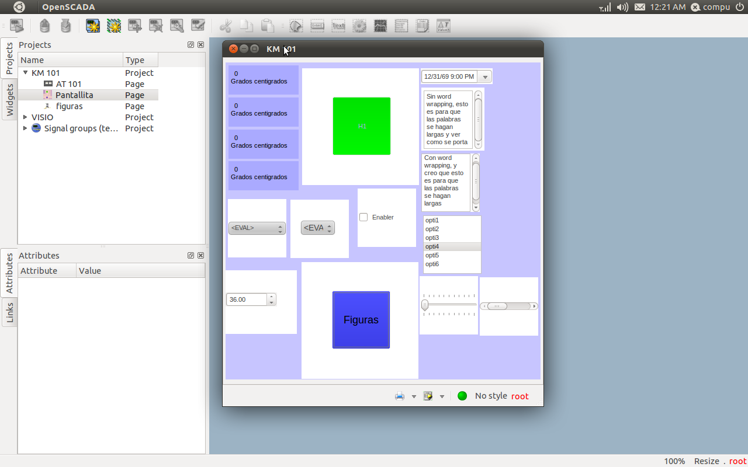Viewport: 748px width, 467px height.
Task: Collapse the KM 101 project tree node
Action: (25, 73)
